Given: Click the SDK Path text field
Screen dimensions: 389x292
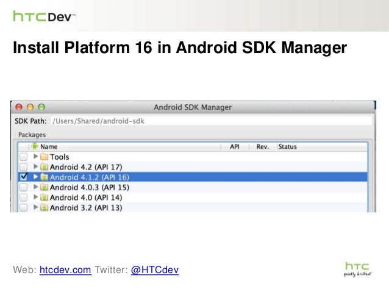Looking at the screenshot, I should [x=212, y=121].
